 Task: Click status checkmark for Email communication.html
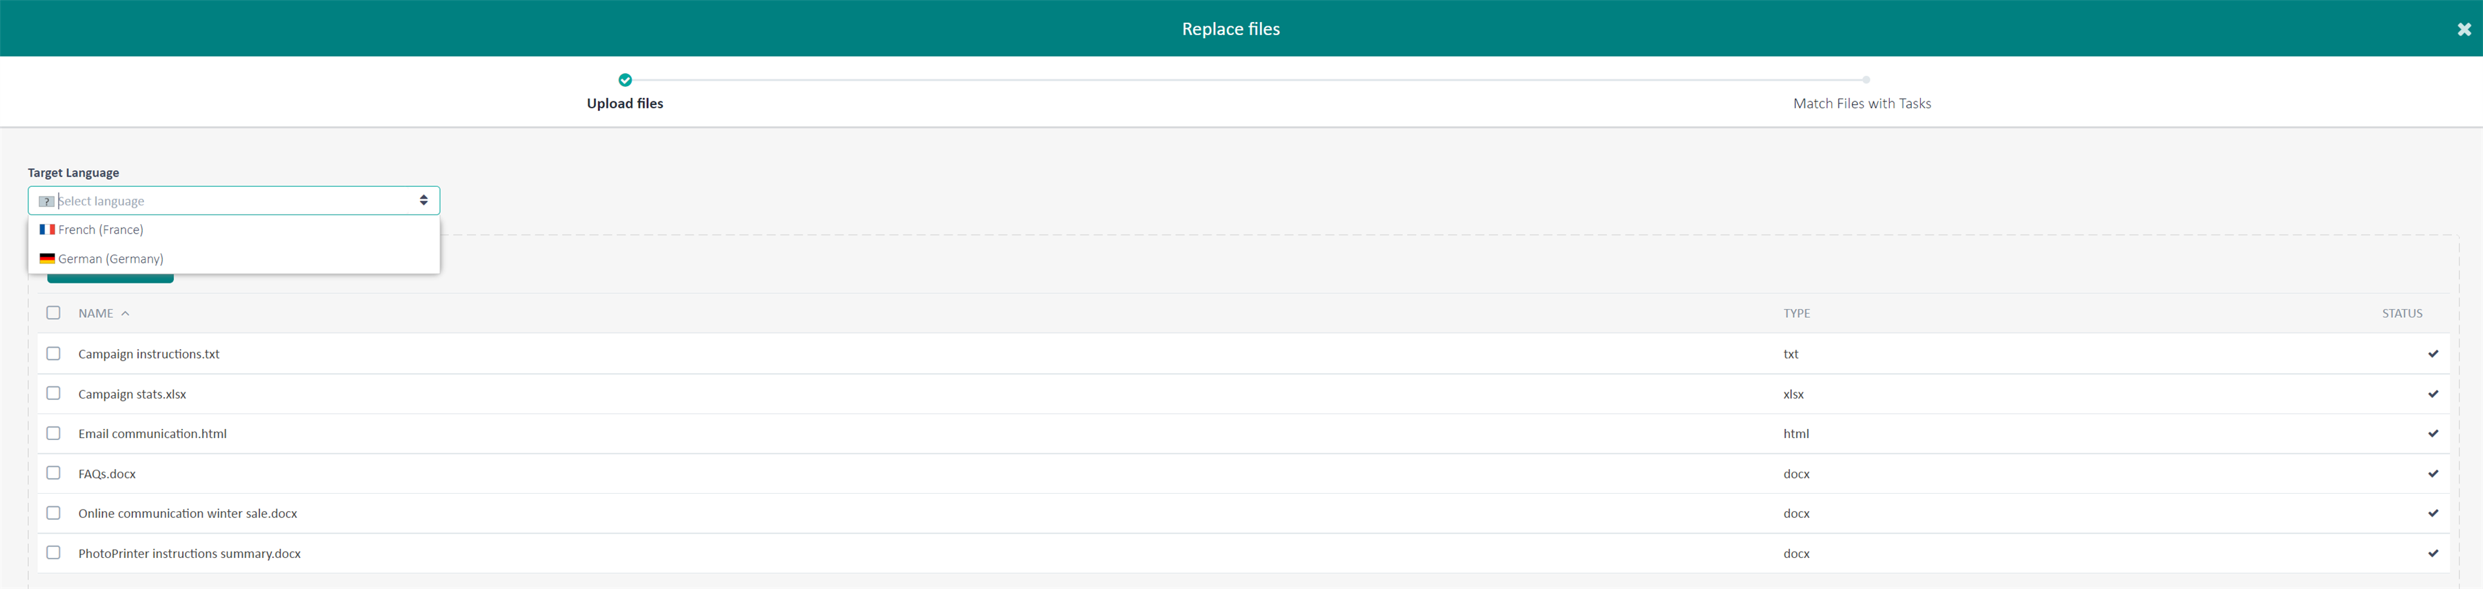2433,434
